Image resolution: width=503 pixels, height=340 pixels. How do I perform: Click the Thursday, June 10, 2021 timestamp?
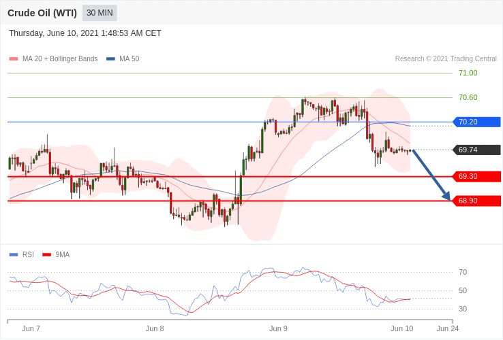coord(85,33)
